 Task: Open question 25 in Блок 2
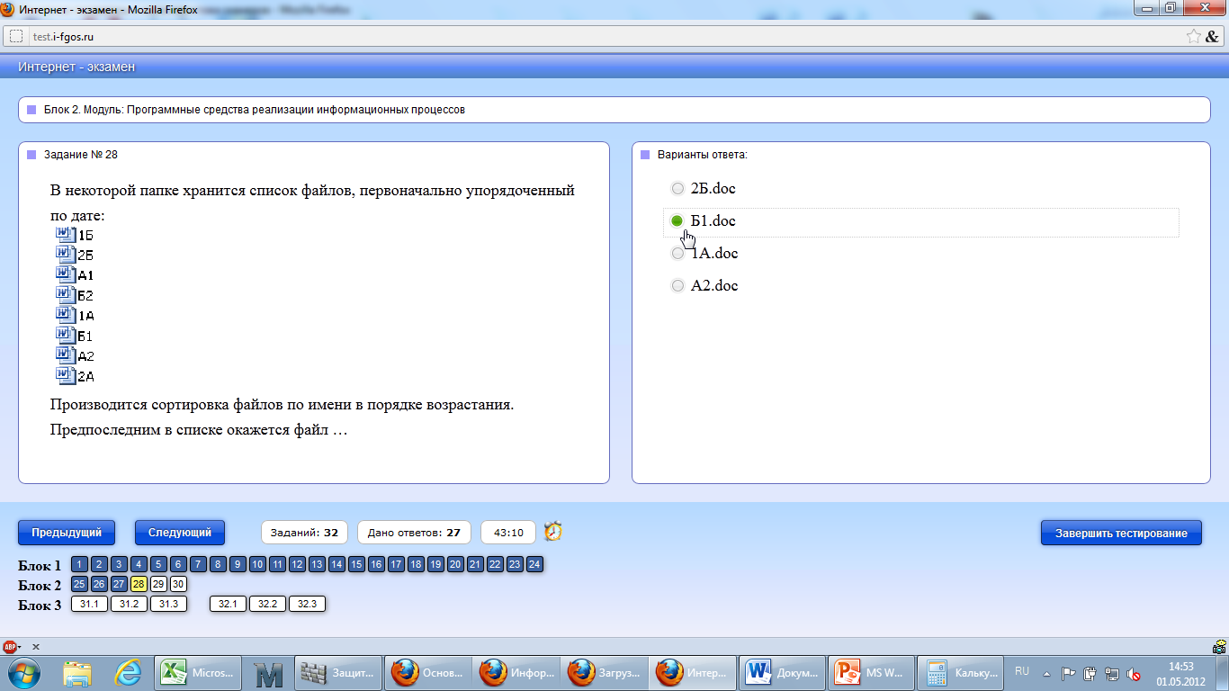point(80,584)
